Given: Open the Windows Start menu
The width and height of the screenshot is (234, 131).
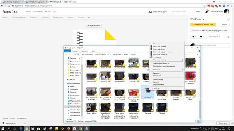Looking at the screenshot, I should tap(3, 128).
